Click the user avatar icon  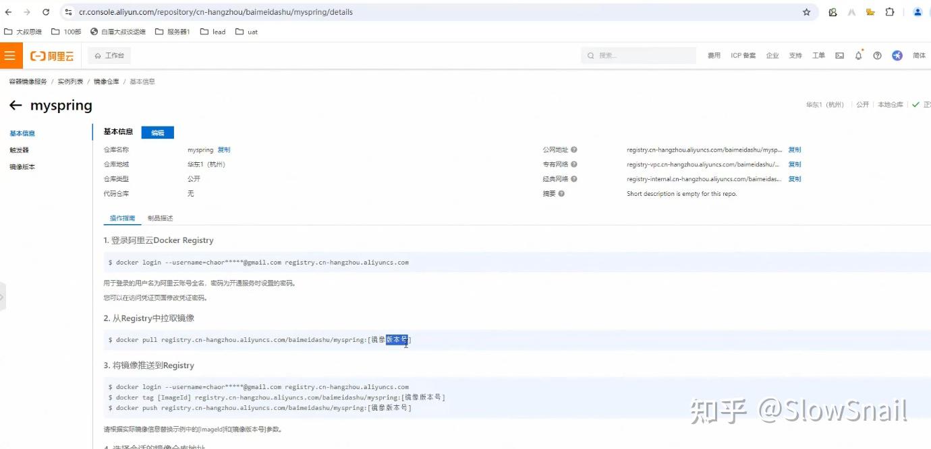tap(897, 55)
